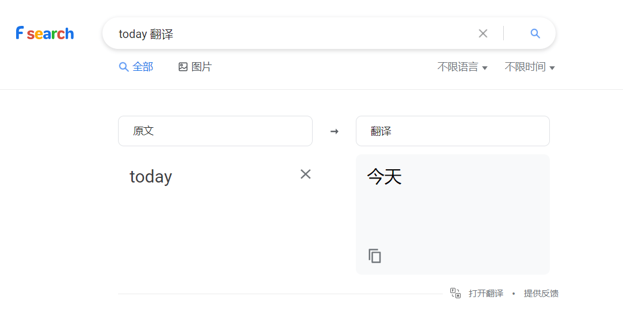Viewport: 623px width, 323px height.
Task: Expand the 翻译 target language selector
Action: (453, 131)
